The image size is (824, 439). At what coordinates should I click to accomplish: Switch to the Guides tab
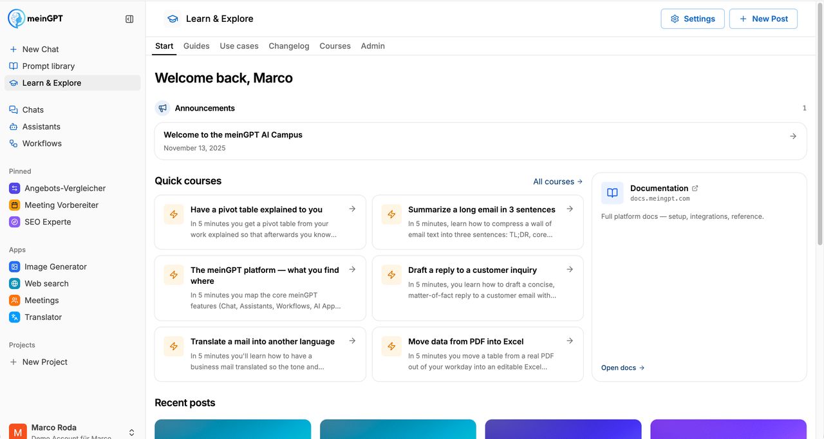(196, 46)
